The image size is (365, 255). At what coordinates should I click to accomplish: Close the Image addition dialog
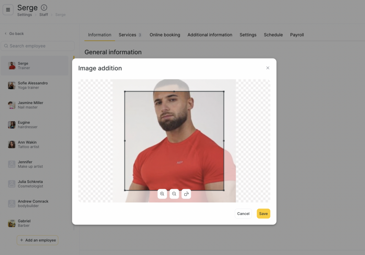click(268, 68)
